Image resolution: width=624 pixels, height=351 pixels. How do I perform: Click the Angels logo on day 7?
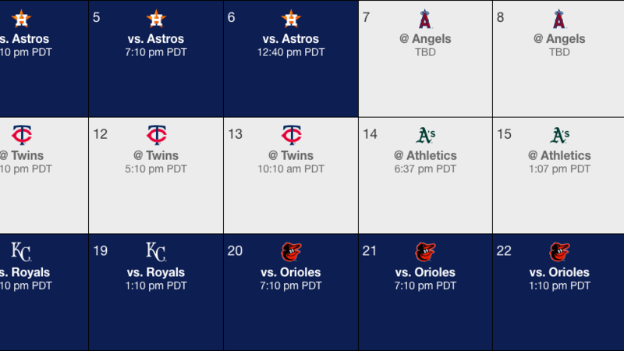tap(425, 19)
